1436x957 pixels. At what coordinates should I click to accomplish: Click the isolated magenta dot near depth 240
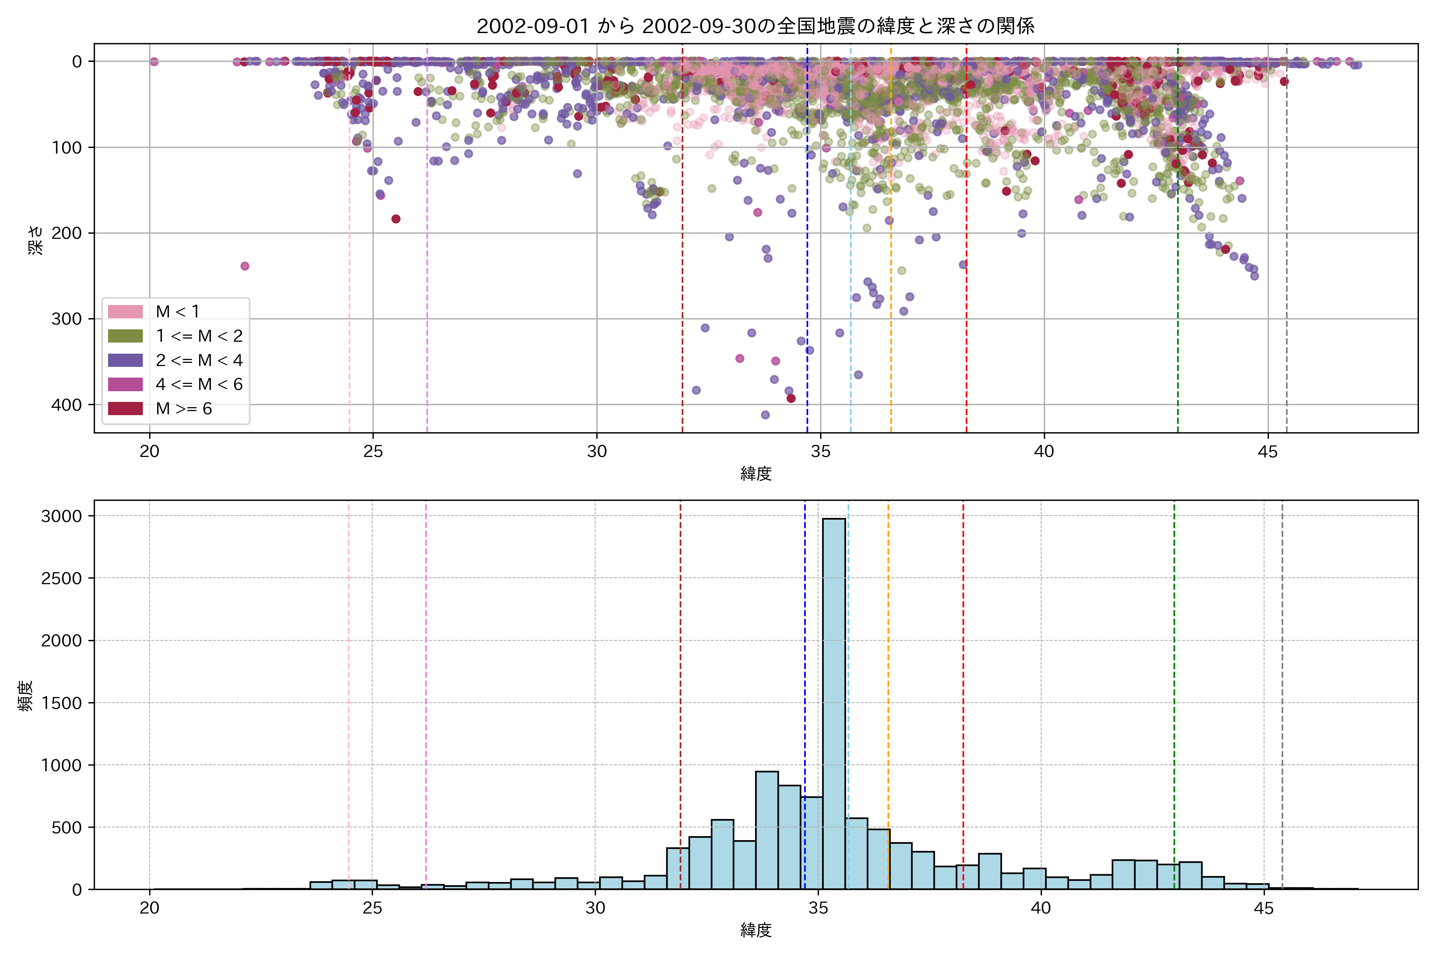tap(245, 266)
